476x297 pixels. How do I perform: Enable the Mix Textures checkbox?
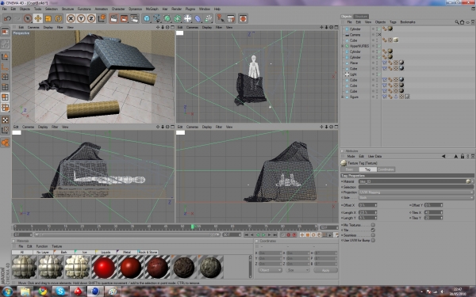click(x=373, y=225)
